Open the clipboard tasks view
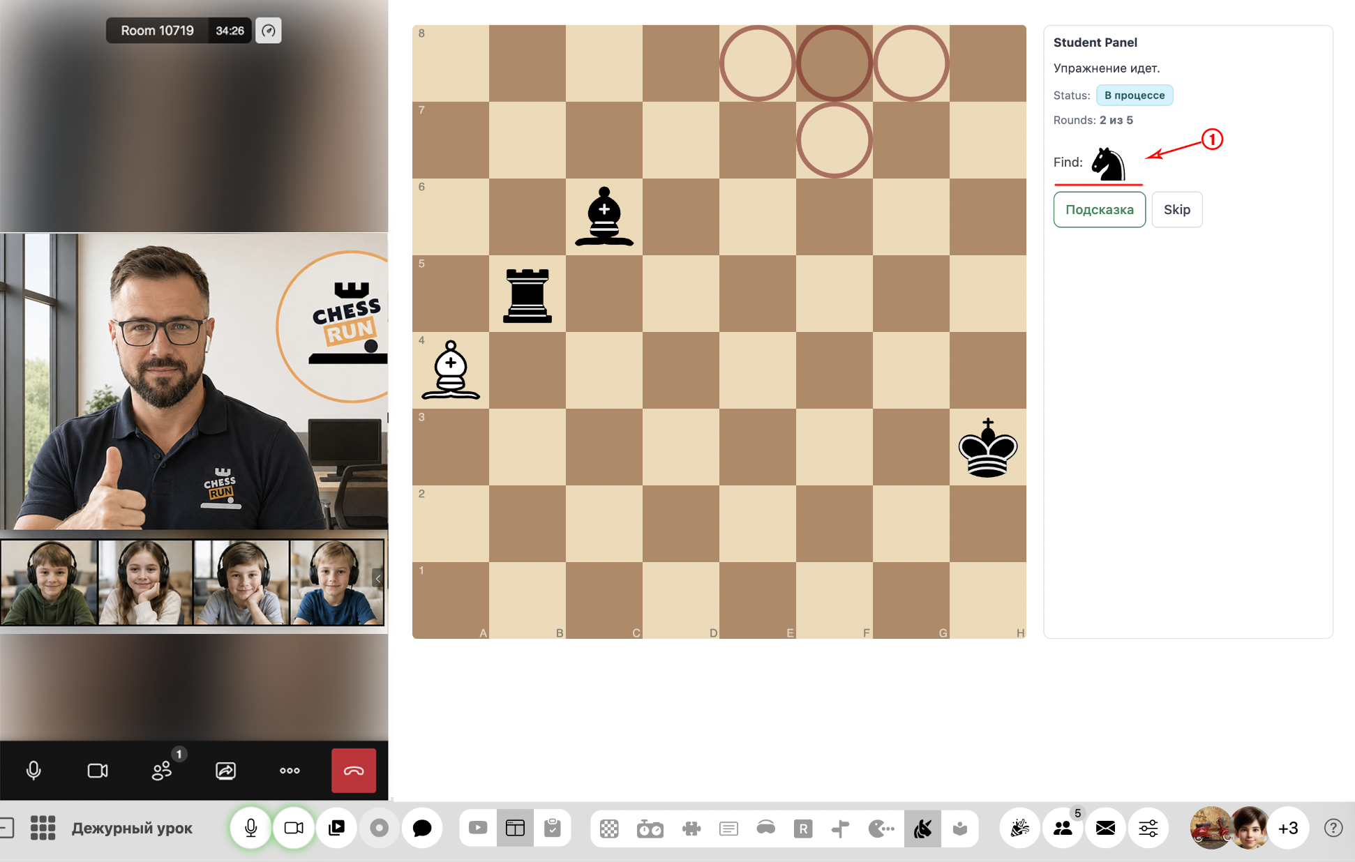This screenshot has width=1355, height=862. (x=553, y=828)
